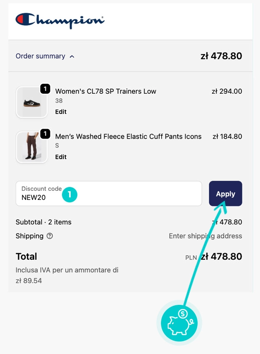
Task: Apply the NEW20 discount code
Action: pos(225,194)
